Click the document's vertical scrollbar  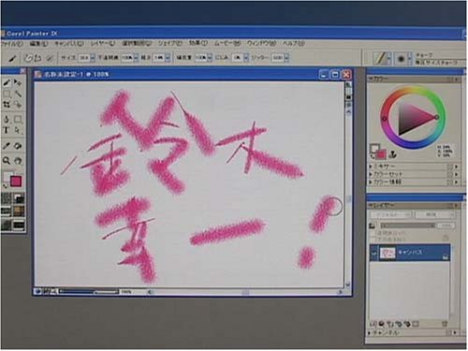tap(348, 199)
